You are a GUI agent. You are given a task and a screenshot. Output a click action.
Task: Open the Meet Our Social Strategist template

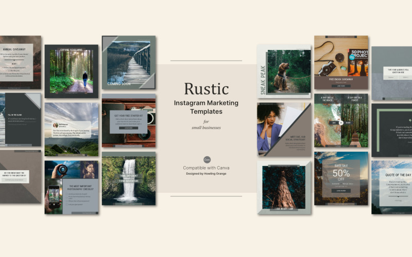[284, 130]
